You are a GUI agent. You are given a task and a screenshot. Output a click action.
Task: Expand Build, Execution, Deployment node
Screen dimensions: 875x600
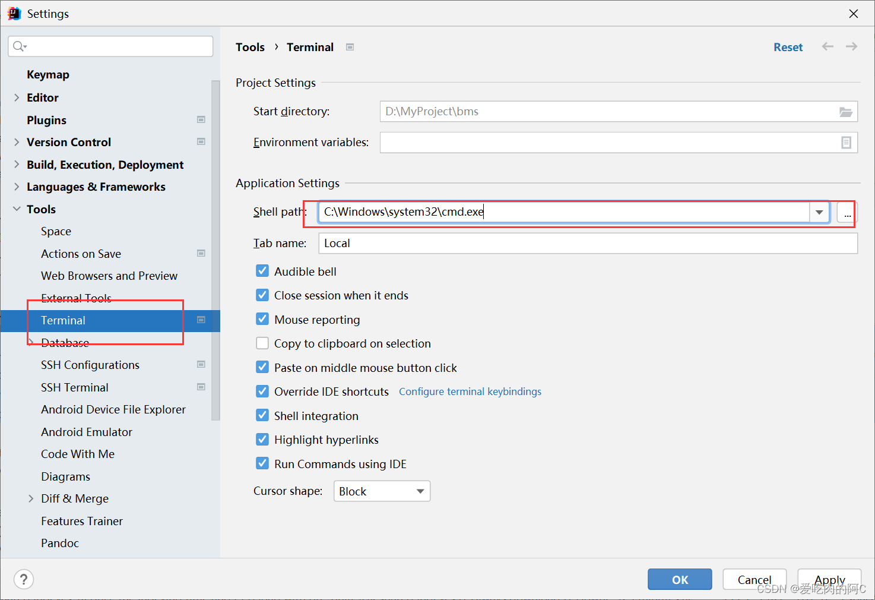(x=17, y=164)
